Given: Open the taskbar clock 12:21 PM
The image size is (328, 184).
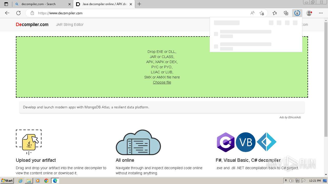Looking at the screenshot, I should click(x=315, y=181).
